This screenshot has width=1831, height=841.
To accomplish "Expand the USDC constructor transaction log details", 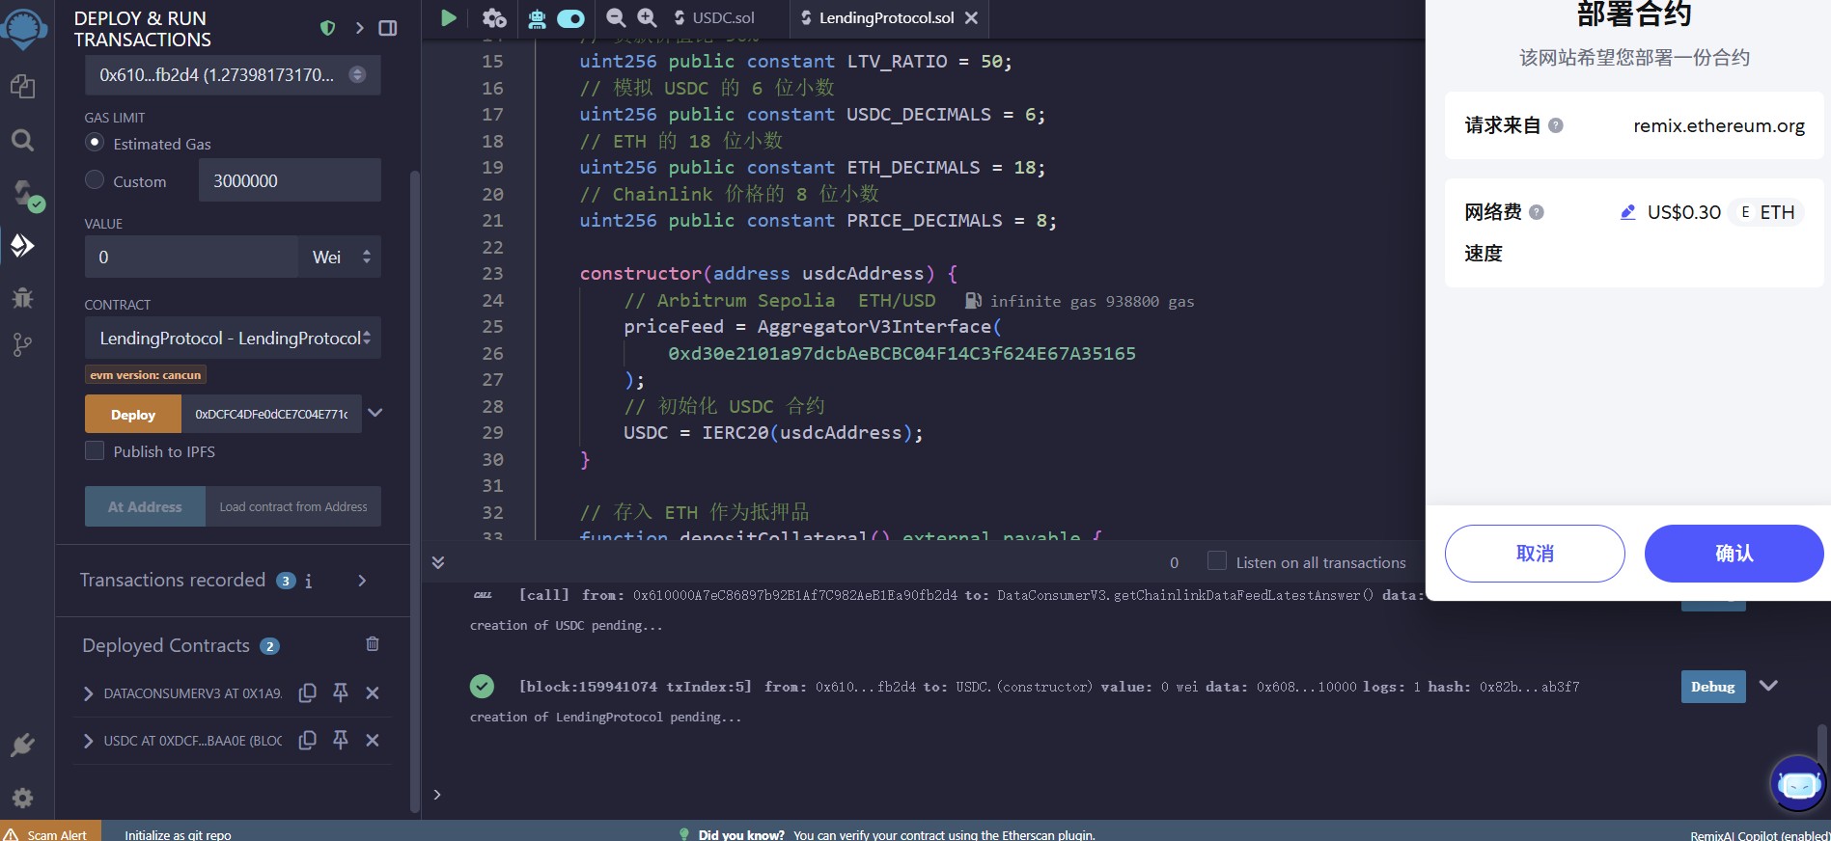I will coord(1768,686).
